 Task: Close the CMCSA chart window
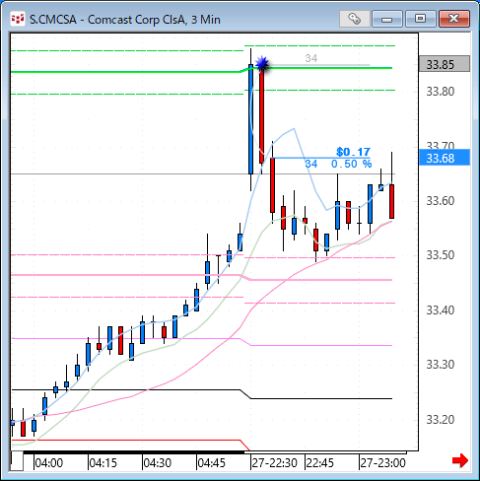[x=454, y=19]
